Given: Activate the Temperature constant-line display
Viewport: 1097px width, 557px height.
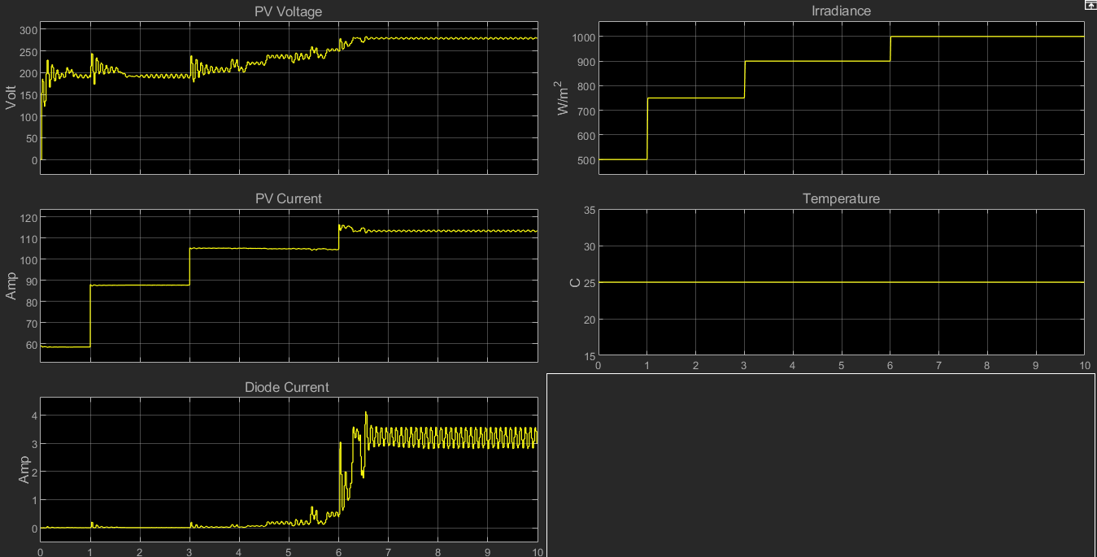Looking at the screenshot, I should click(x=841, y=283).
